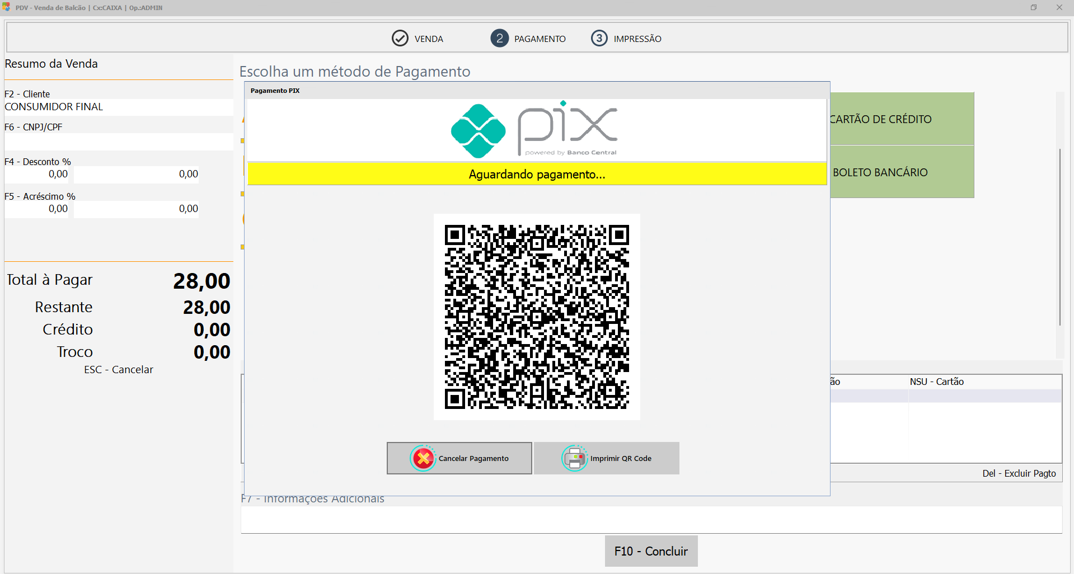This screenshot has height=574, width=1074.
Task: Click the red X cancel payment icon
Action: [423, 459]
